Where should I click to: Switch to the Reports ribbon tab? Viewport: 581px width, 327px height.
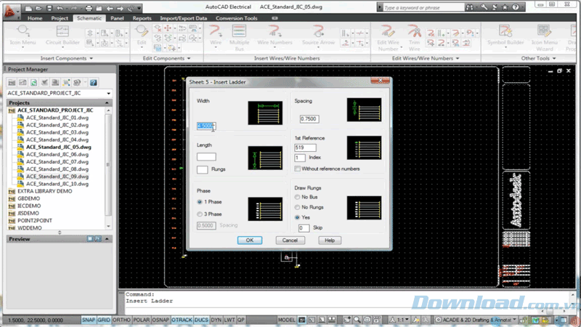click(x=142, y=17)
